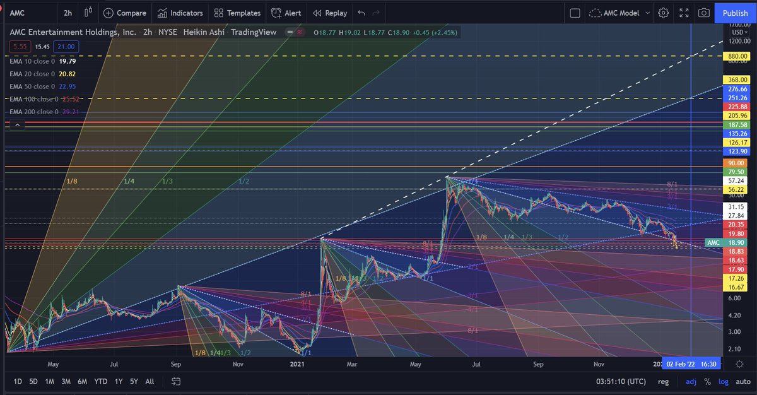Switch session to reg trading hours
The width and height of the screenshot is (757, 395).
click(663, 382)
